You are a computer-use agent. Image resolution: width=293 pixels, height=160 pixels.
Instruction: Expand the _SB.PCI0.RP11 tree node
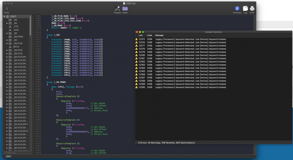click(7, 124)
